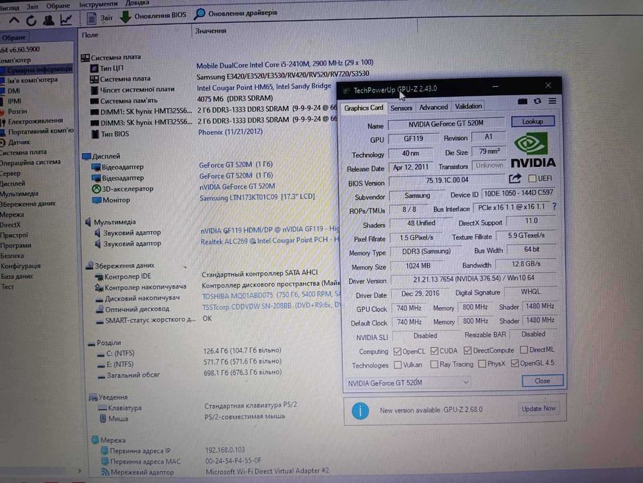The image size is (643, 483).
Task: Click the Lookup button
Action: pyautogui.click(x=533, y=121)
